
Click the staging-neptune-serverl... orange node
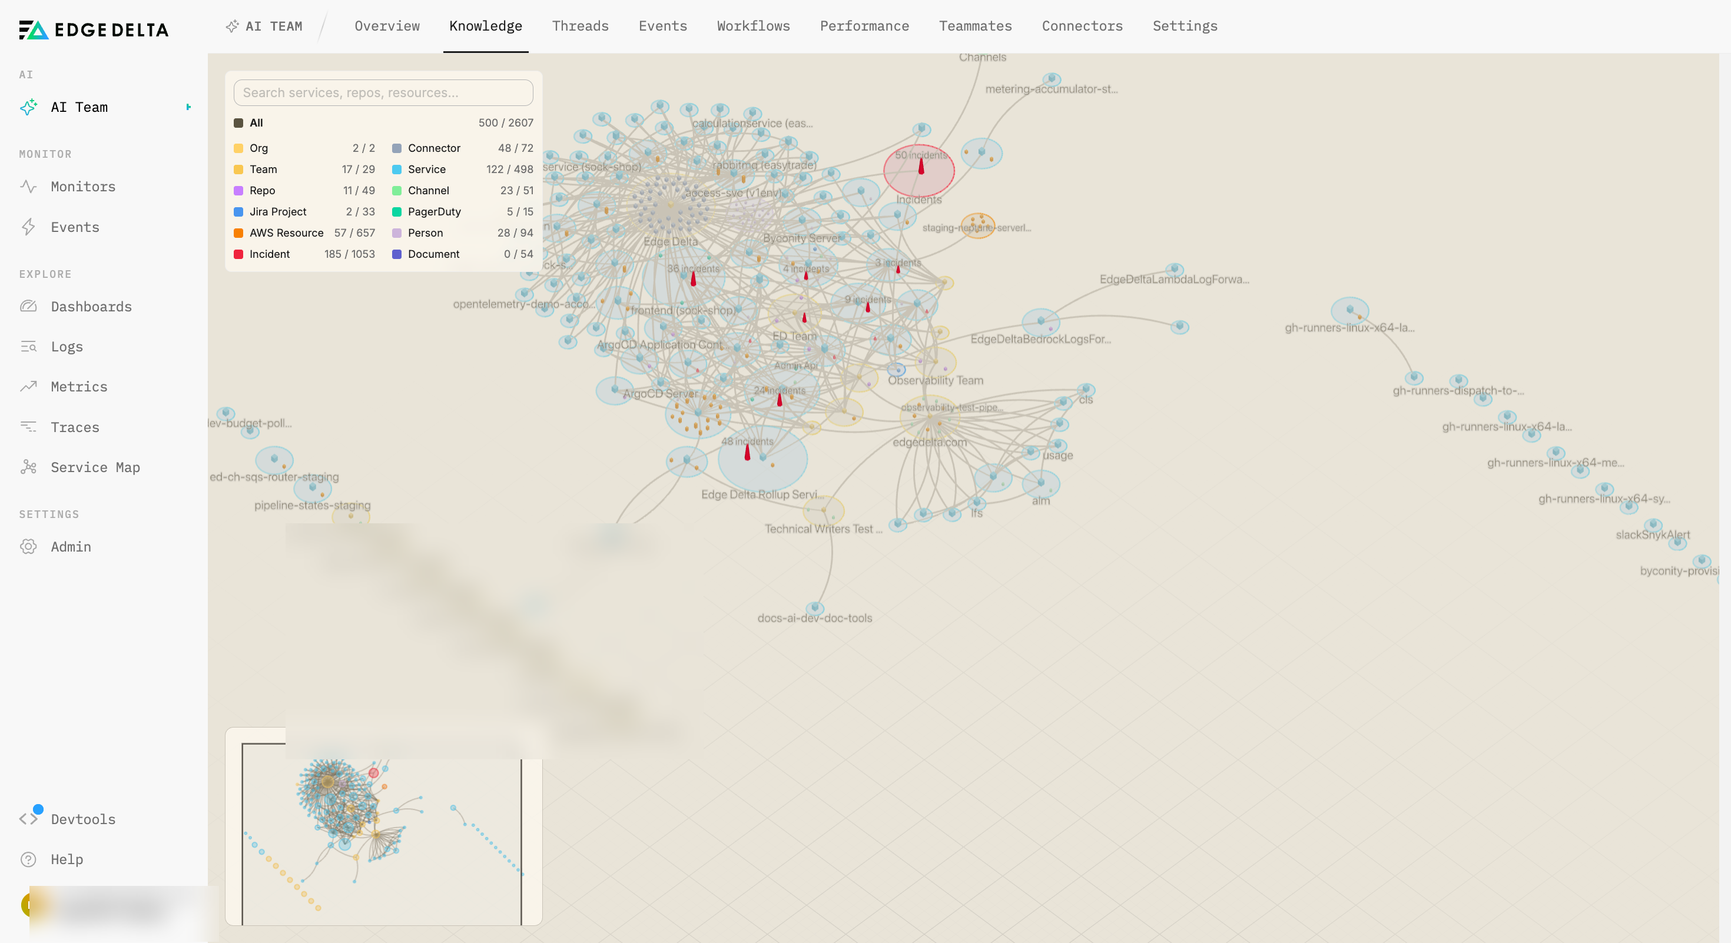click(x=978, y=224)
